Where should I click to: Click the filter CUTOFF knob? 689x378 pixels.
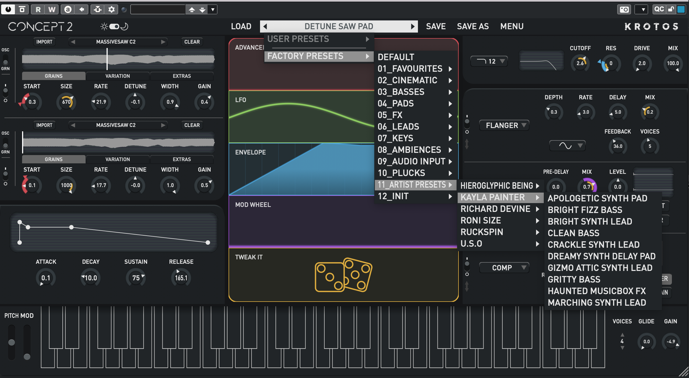(580, 63)
